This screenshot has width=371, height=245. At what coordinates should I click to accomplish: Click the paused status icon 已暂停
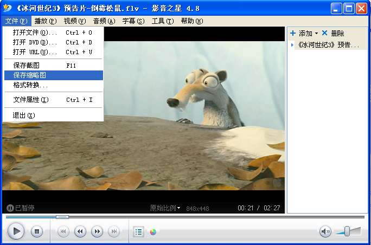(x=10, y=208)
